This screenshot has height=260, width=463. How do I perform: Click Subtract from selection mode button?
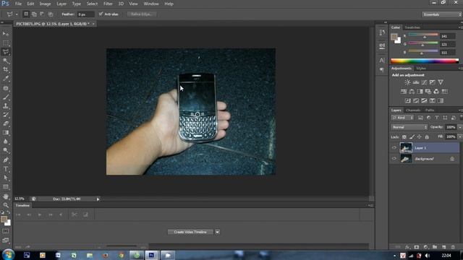(x=42, y=14)
